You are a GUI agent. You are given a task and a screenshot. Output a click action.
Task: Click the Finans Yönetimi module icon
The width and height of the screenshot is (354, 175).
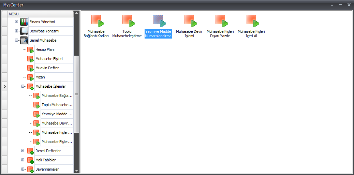point(24,22)
